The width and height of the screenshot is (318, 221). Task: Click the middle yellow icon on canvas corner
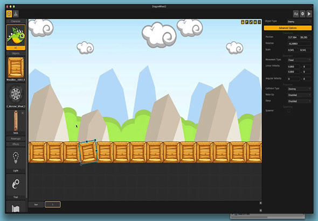(251, 22)
